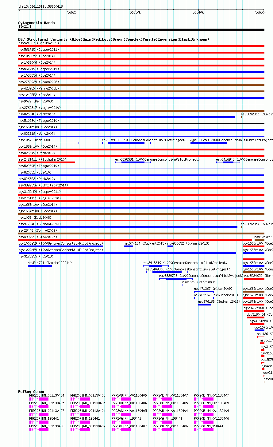Click nsv974134 (Sudmant2013) label
Screen dimensions: 273x447
click(145, 243)
